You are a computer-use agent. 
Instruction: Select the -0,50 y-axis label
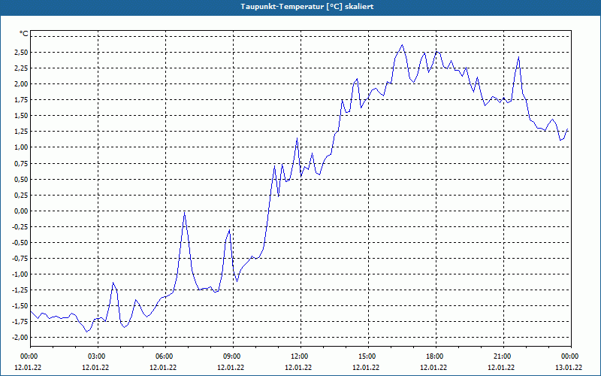click(x=20, y=242)
